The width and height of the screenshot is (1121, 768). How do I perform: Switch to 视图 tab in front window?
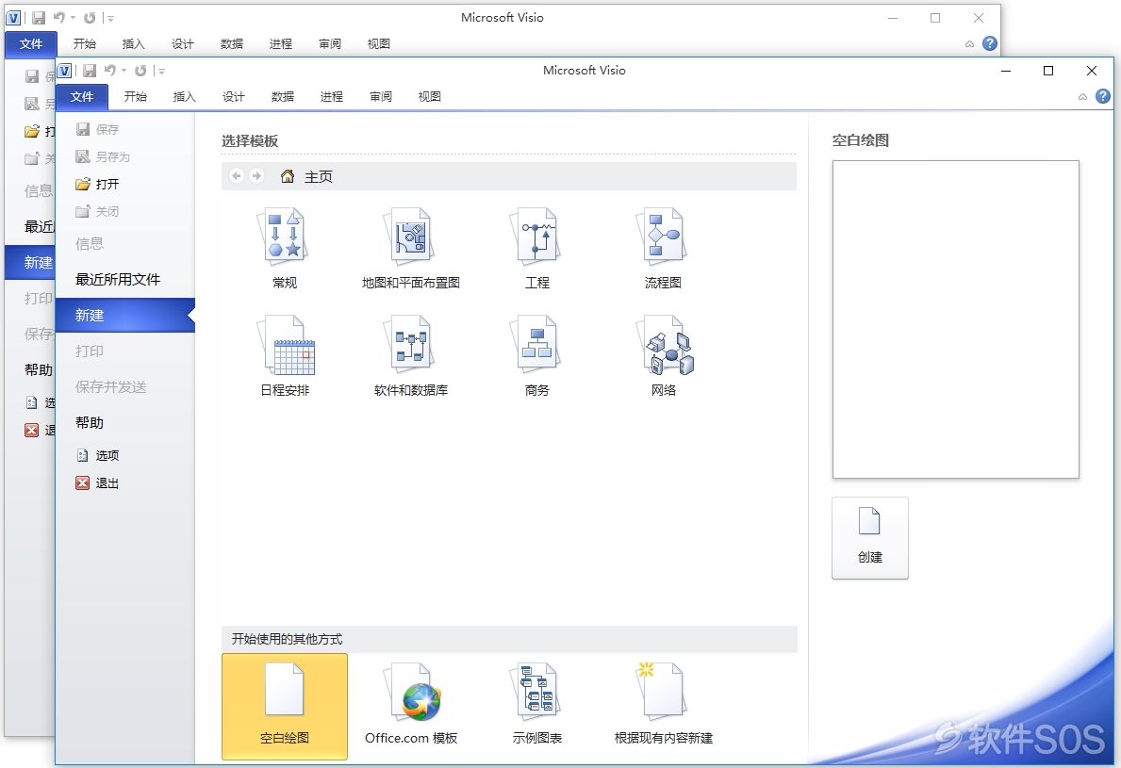point(430,96)
